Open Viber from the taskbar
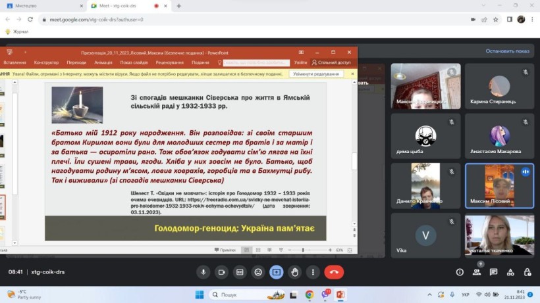This screenshot has width=540, height=303. tap(325, 294)
